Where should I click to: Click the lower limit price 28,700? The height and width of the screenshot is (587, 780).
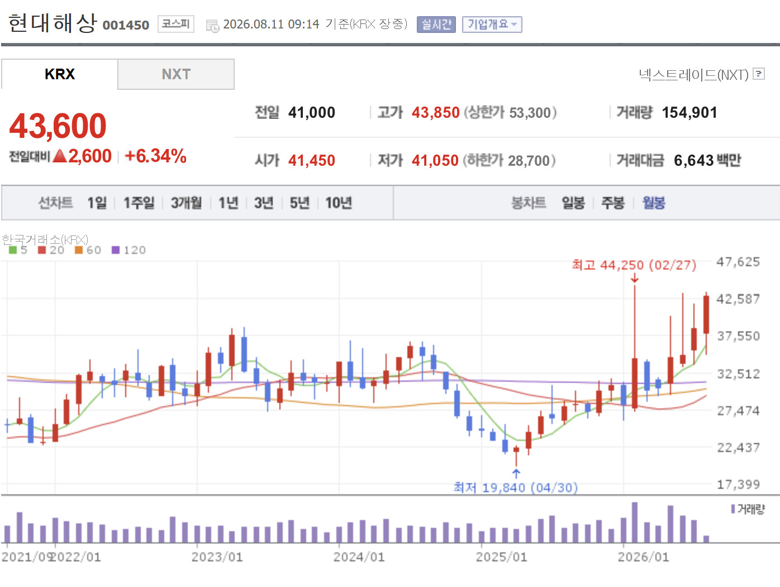529,161
